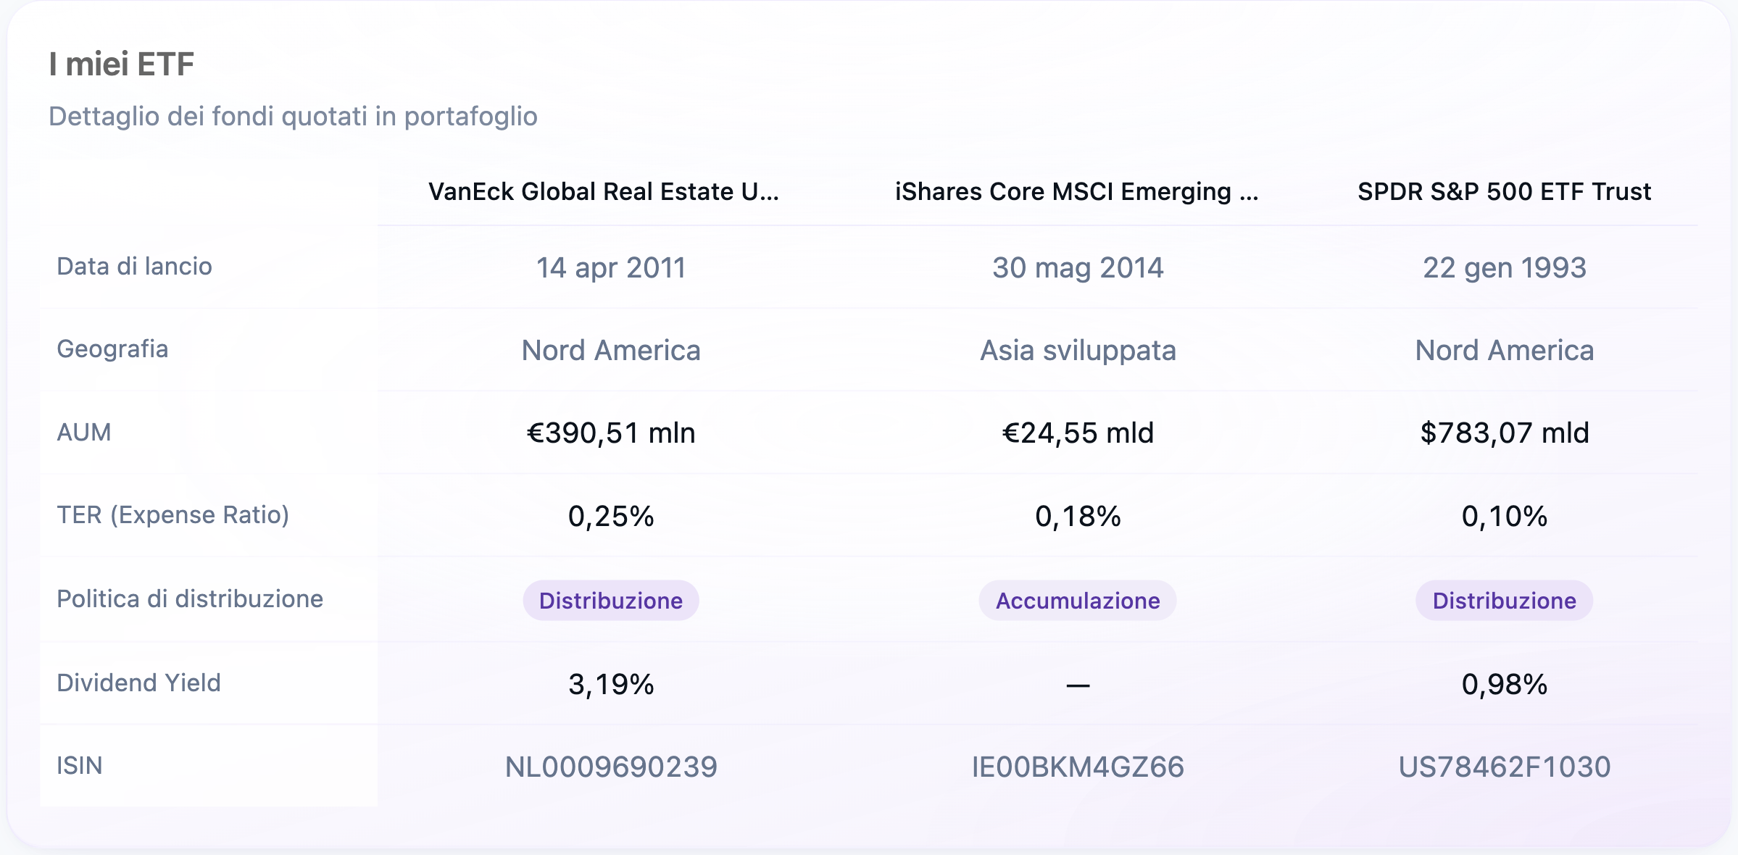This screenshot has width=1738, height=855.
Task: Click the Asia sviluppata geography cell
Action: (1078, 351)
